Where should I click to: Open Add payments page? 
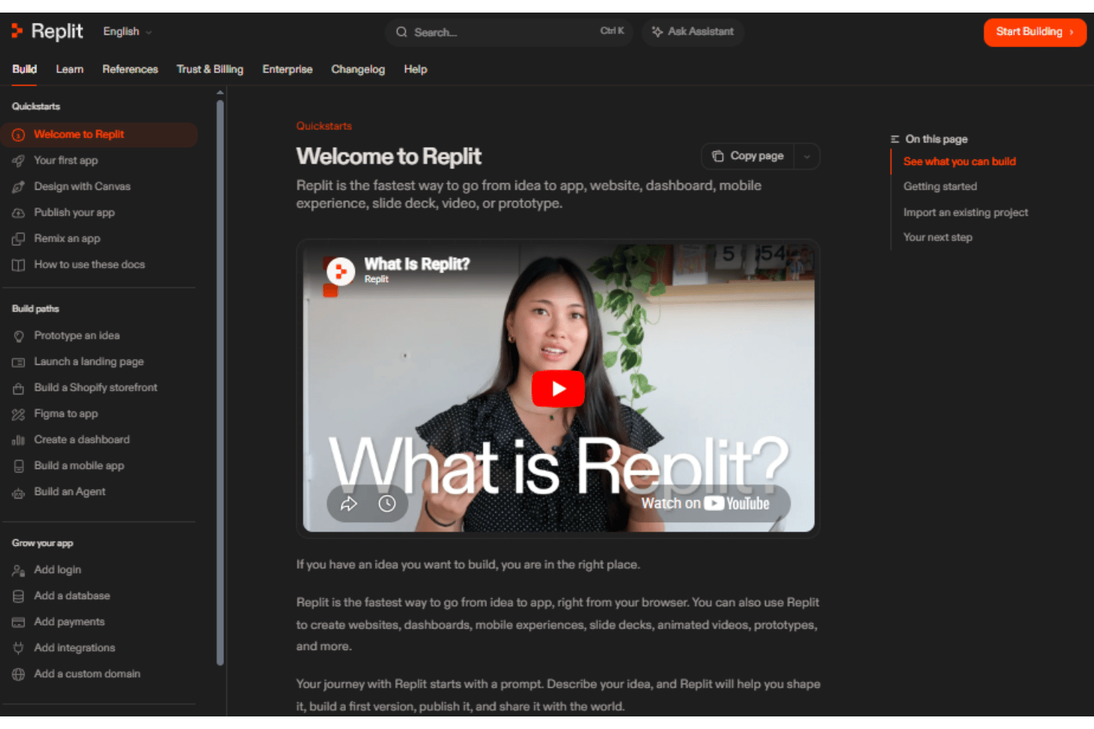(x=69, y=622)
